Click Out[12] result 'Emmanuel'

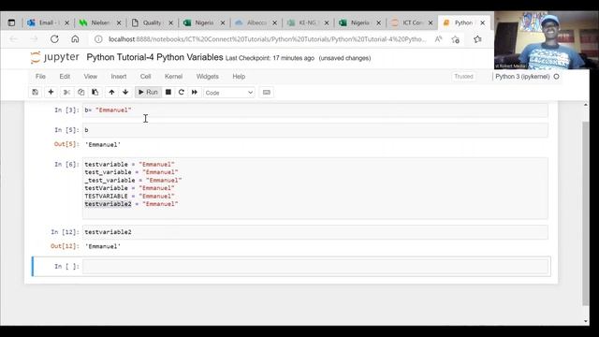103,246
